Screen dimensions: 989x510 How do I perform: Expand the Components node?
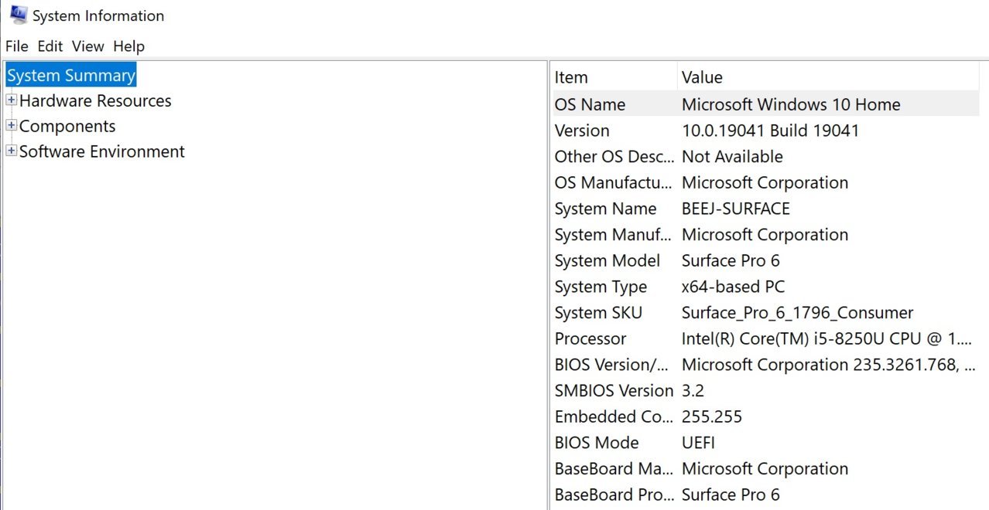tap(11, 126)
